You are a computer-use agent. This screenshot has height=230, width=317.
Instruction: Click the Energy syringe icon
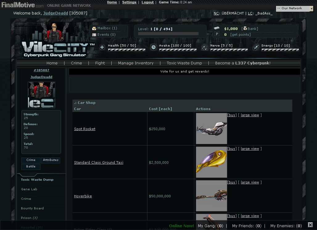(x=256, y=47)
